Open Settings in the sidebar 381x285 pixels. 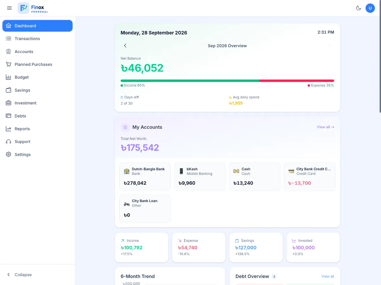[x=37, y=155]
